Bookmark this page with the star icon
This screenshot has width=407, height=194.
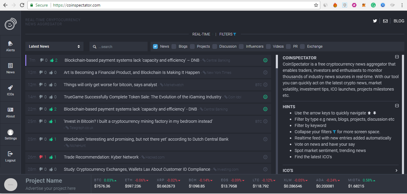coord(316,5)
